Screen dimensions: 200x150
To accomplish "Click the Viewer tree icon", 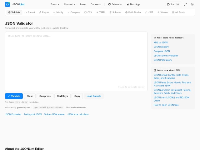I will click(x=158, y=12).
